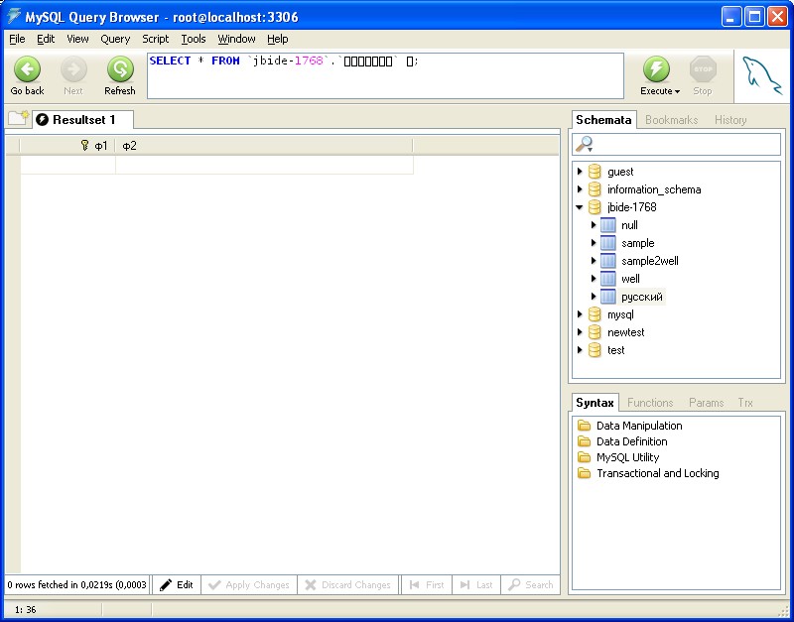Screen dimensions: 794x622
Task: Select the newtest database icon
Action: [x=595, y=332]
